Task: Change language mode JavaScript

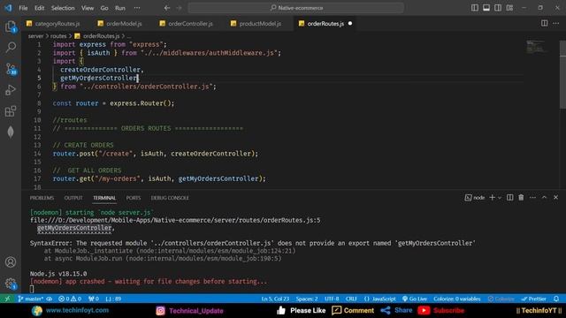Action: tap(379, 299)
